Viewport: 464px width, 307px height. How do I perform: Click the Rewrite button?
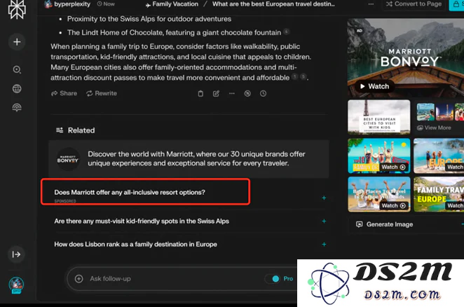102,93
